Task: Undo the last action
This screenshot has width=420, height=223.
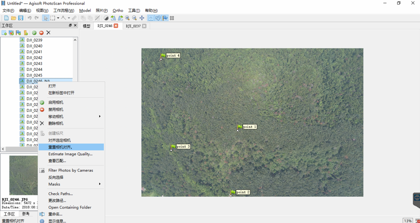Action: pyautogui.click(x=30, y=18)
